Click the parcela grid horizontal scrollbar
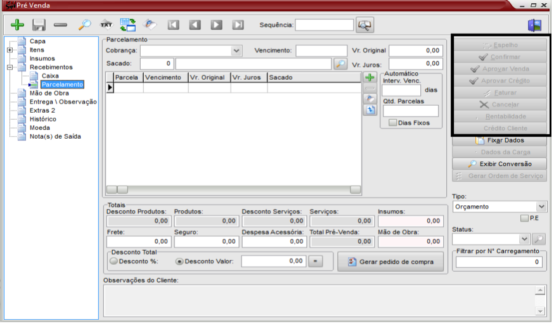The height and width of the screenshot is (323, 554). point(233,190)
